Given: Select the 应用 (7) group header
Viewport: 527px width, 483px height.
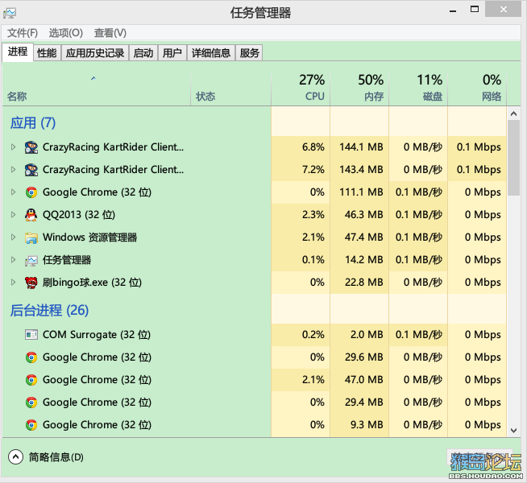Looking at the screenshot, I should tap(33, 123).
